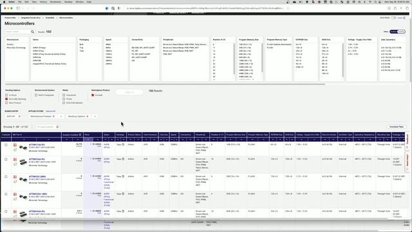Click Number of I/O filter list scrollbar

click(x=234, y=59)
